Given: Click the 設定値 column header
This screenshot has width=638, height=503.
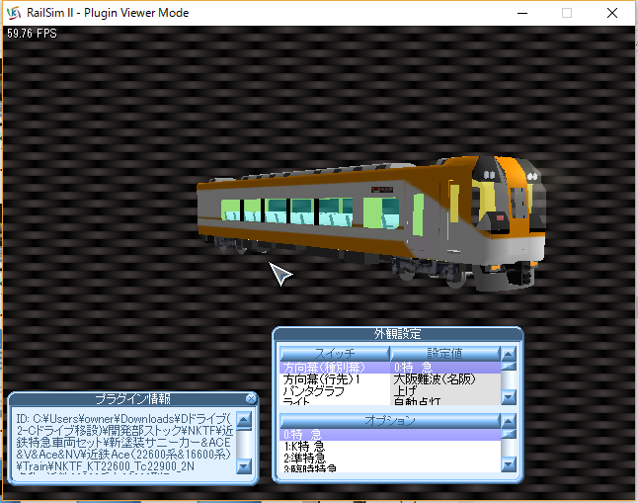Looking at the screenshot, I should pos(444,354).
